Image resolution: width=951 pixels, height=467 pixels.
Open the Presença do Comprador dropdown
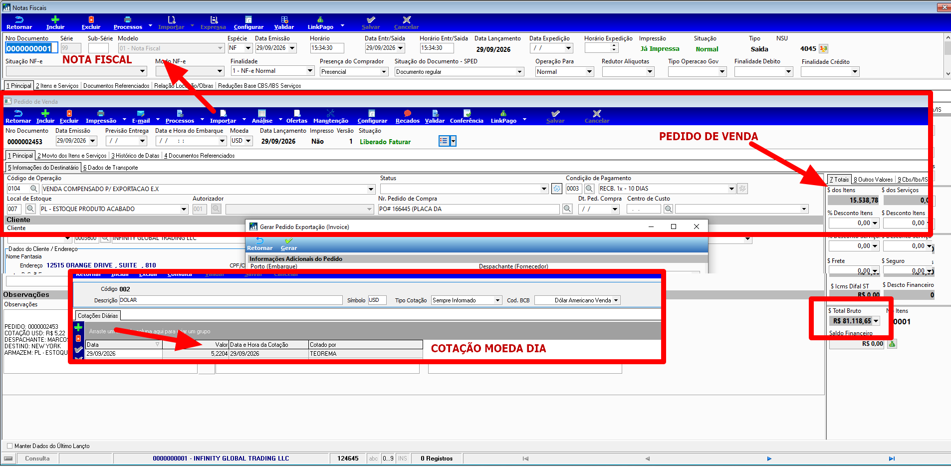click(x=384, y=72)
